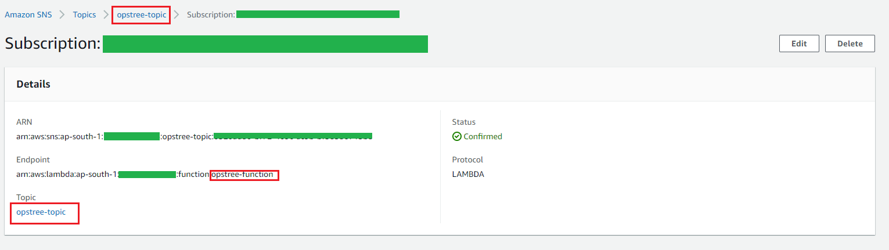Open opstree-topic in the breadcrumb trail
This screenshot has height=250, width=889.
coord(141,15)
